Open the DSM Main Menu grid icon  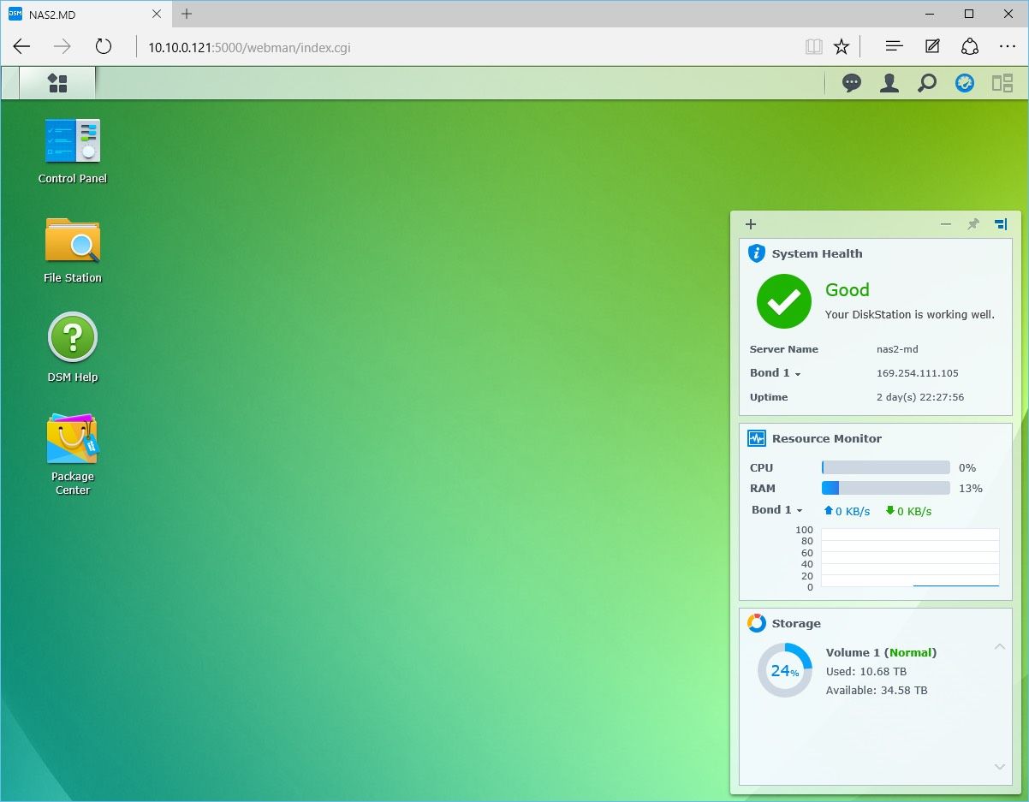(x=57, y=83)
